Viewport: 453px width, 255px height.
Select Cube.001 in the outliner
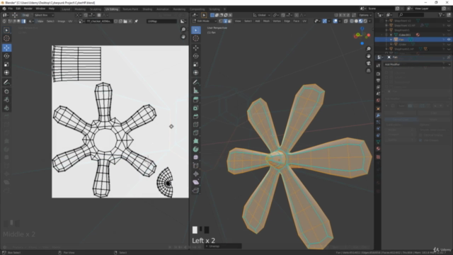[404, 35]
